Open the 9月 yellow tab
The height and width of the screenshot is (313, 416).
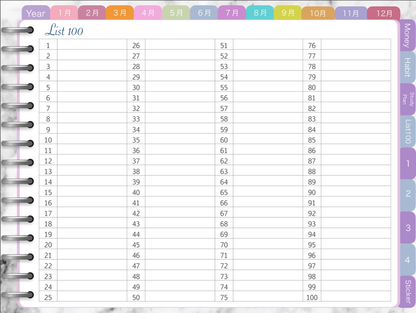(x=288, y=13)
